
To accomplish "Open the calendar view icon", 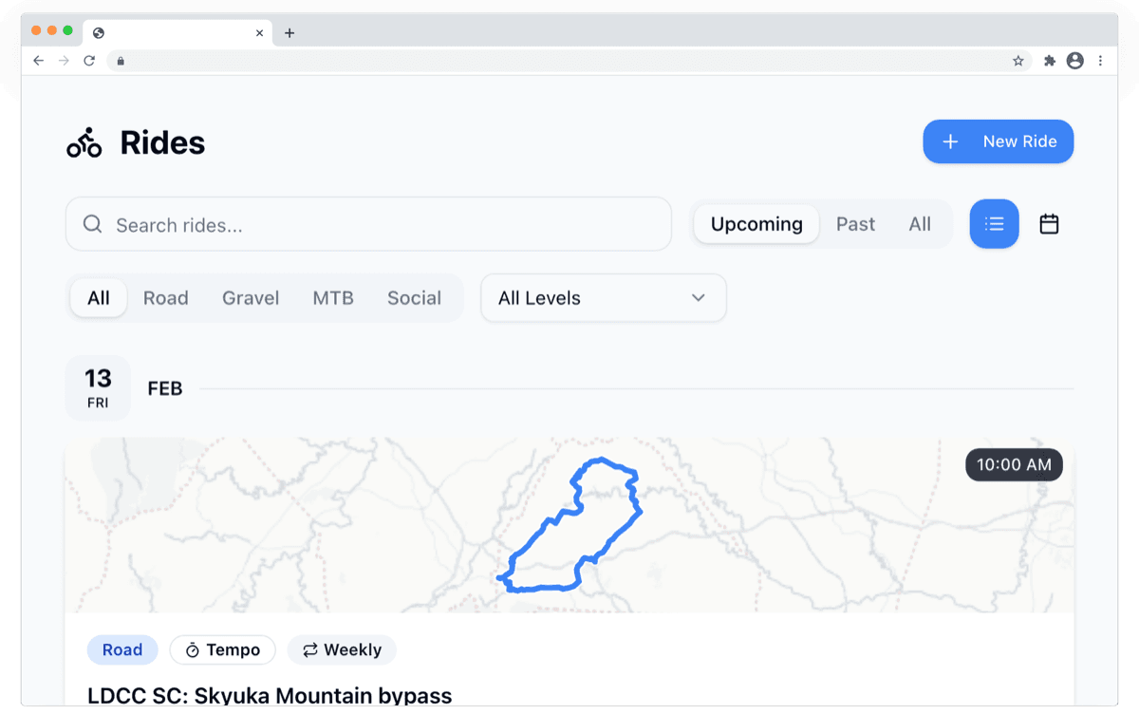I will [1049, 223].
